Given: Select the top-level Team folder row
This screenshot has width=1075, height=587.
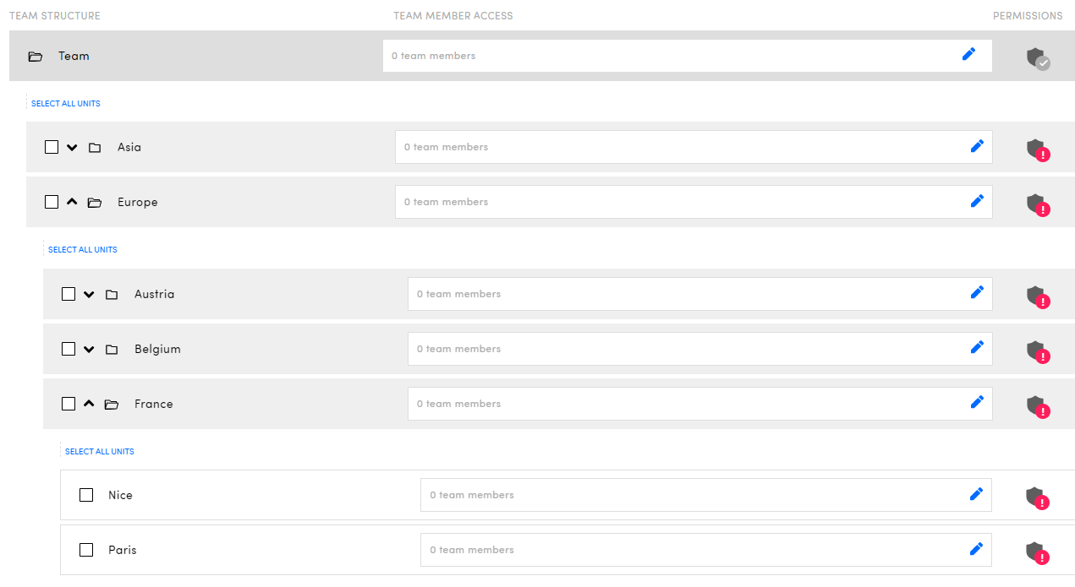Looking at the screenshot, I should pyautogui.click(x=74, y=56).
